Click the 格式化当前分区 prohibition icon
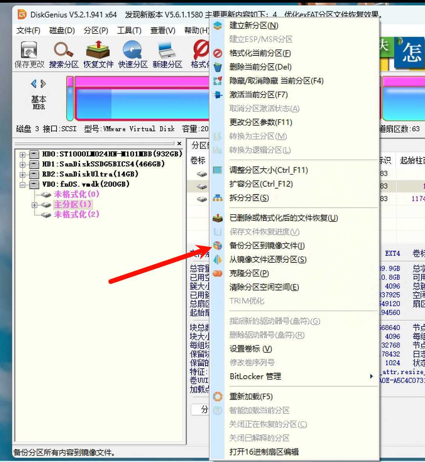Screen dimensions: 425x462 coord(218,54)
